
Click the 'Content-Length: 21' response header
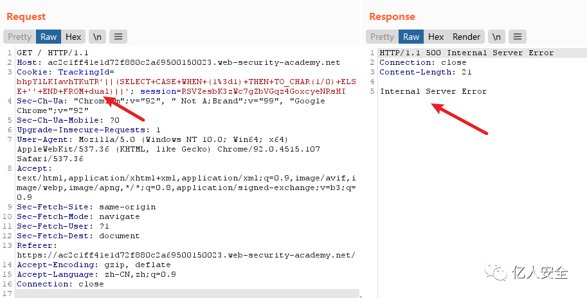pyautogui.click(x=426, y=72)
